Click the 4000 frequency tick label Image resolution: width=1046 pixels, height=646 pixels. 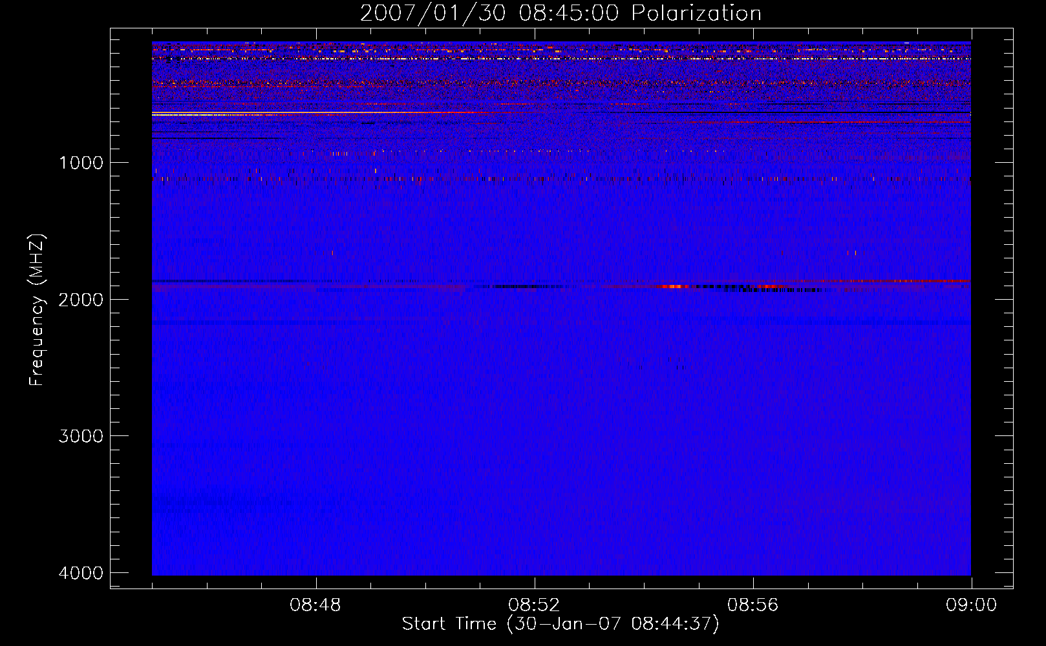pos(81,573)
